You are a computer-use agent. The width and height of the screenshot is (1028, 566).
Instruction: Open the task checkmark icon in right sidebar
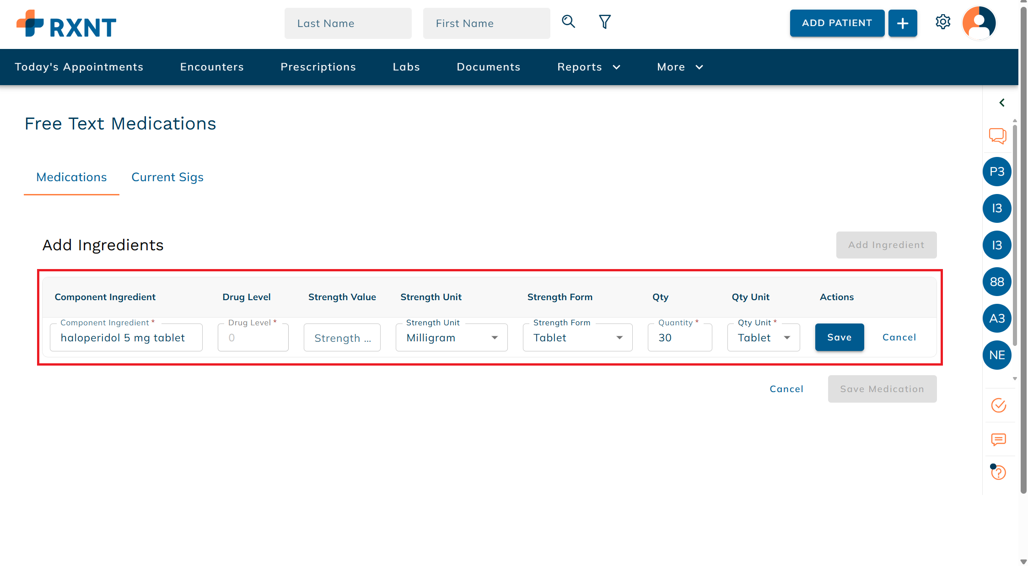click(999, 405)
